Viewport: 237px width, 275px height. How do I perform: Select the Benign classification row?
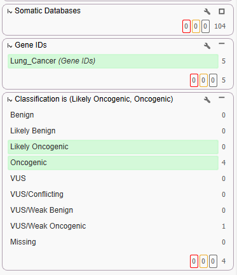(x=113, y=115)
